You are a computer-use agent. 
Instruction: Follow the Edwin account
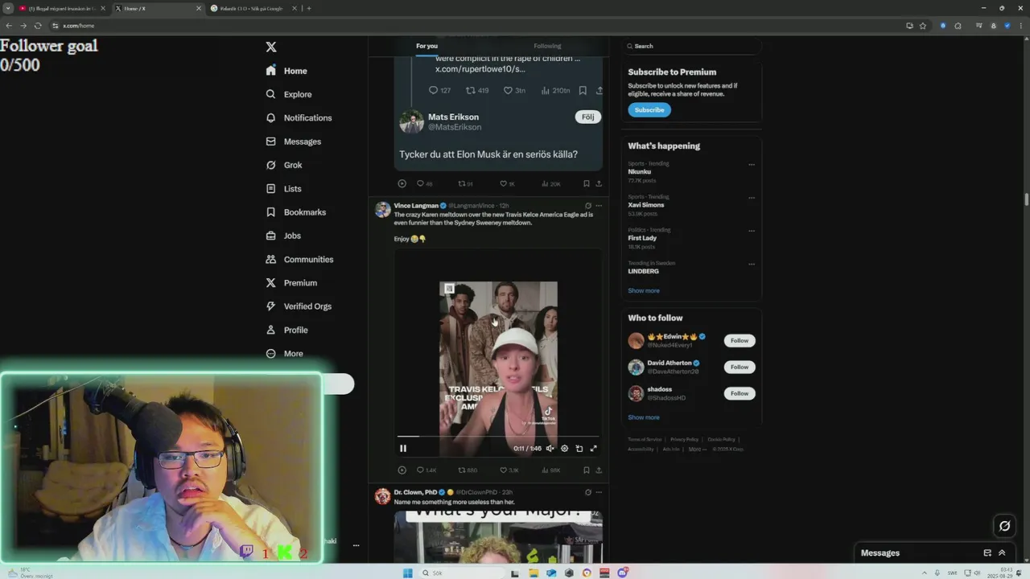pyautogui.click(x=740, y=340)
